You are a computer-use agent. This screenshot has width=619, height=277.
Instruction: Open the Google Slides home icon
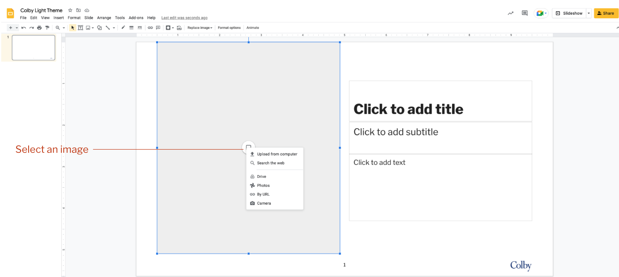[x=10, y=13]
